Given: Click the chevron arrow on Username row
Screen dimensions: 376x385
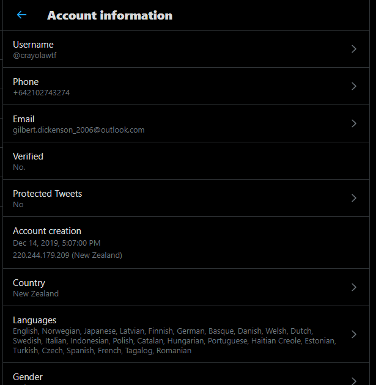Looking at the screenshot, I should coord(354,50).
